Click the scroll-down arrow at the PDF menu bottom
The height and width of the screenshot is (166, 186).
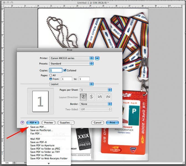click(49, 164)
